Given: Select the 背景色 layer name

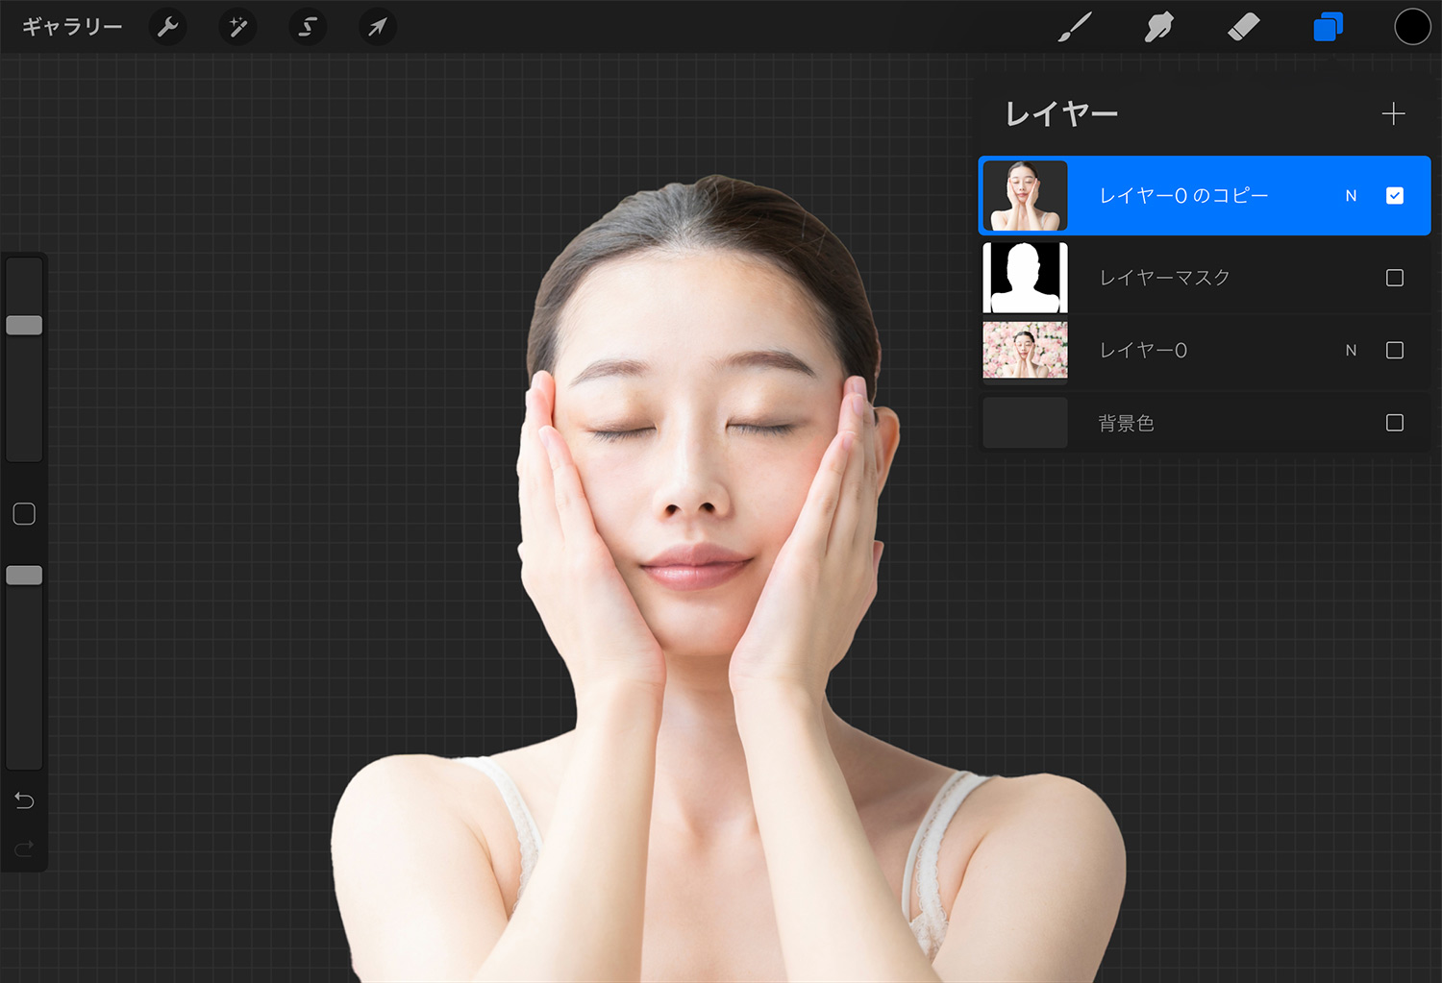Looking at the screenshot, I should coord(1126,423).
